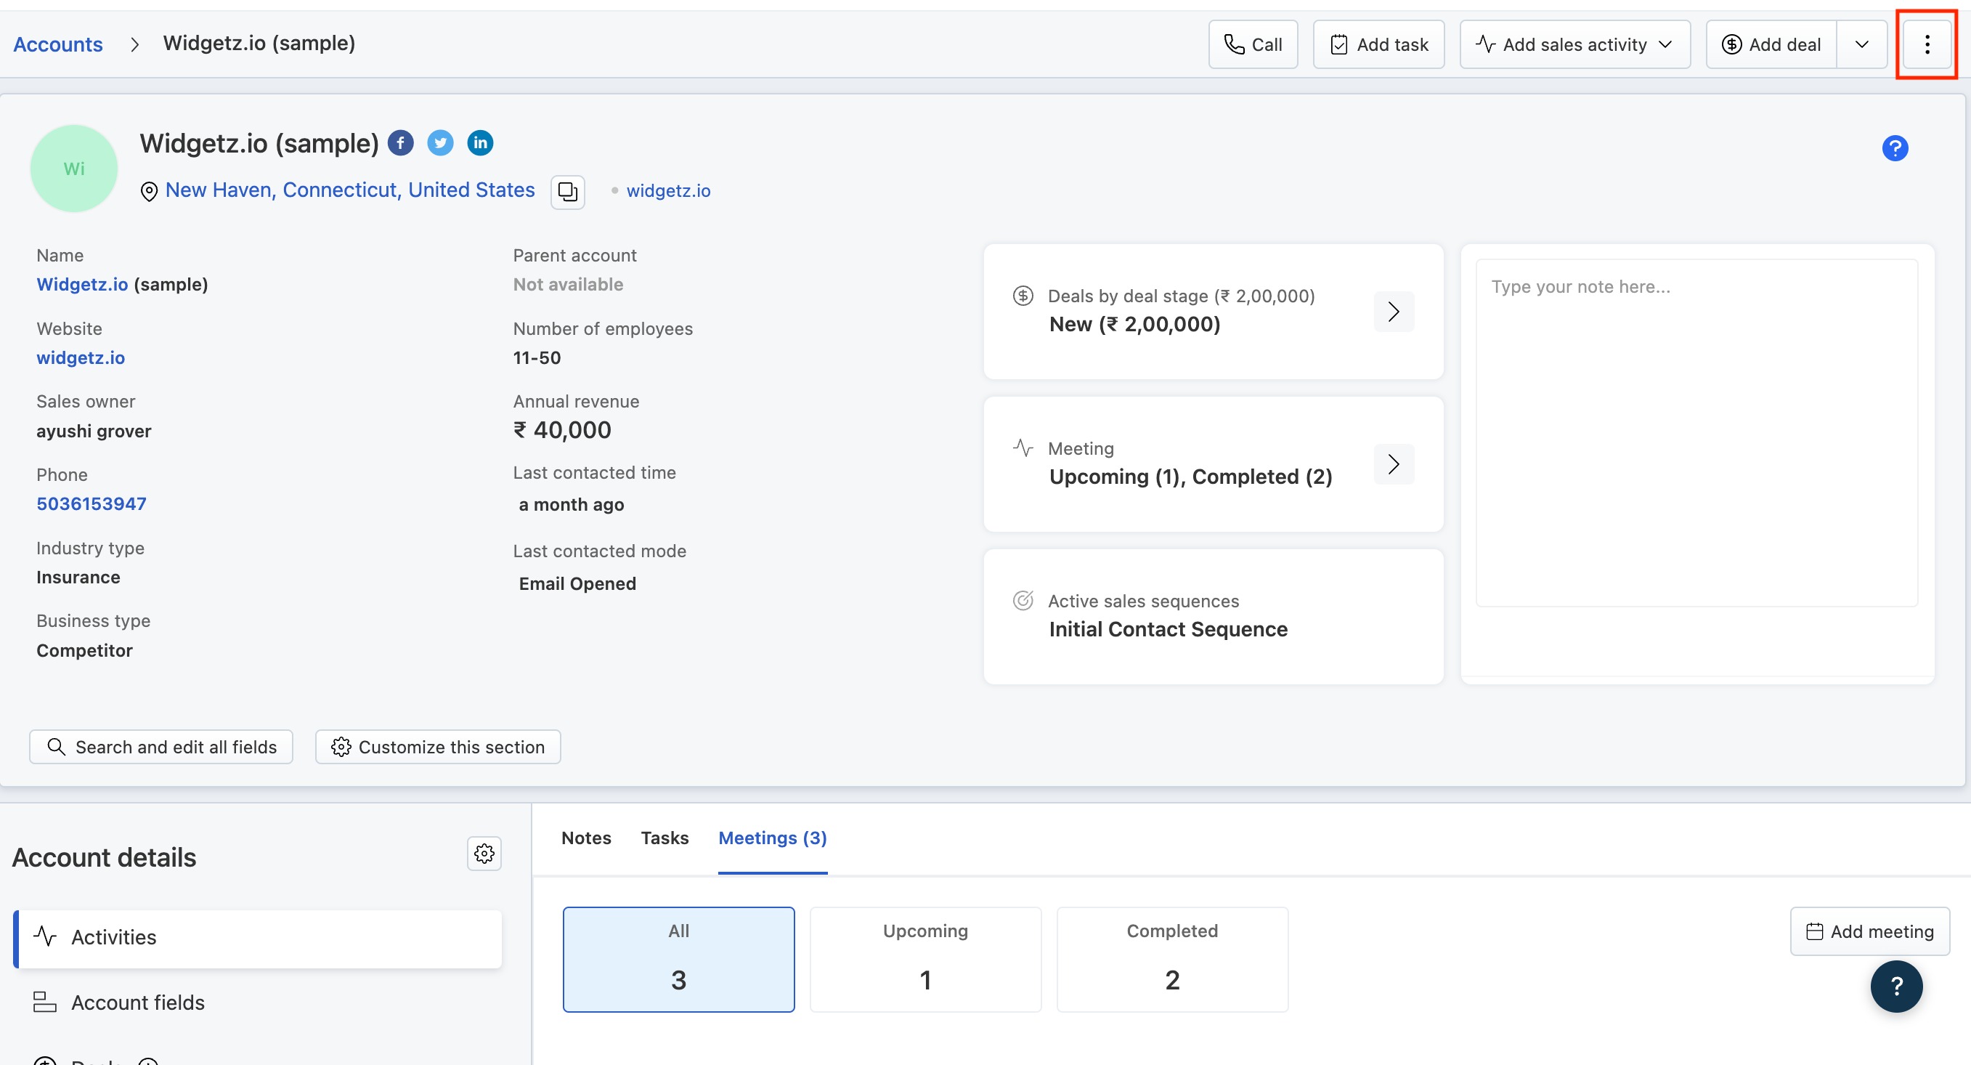The width and height of the screenshot is (1971, 1065).
Task: Click the Call button
Action: pos(1253,44)
